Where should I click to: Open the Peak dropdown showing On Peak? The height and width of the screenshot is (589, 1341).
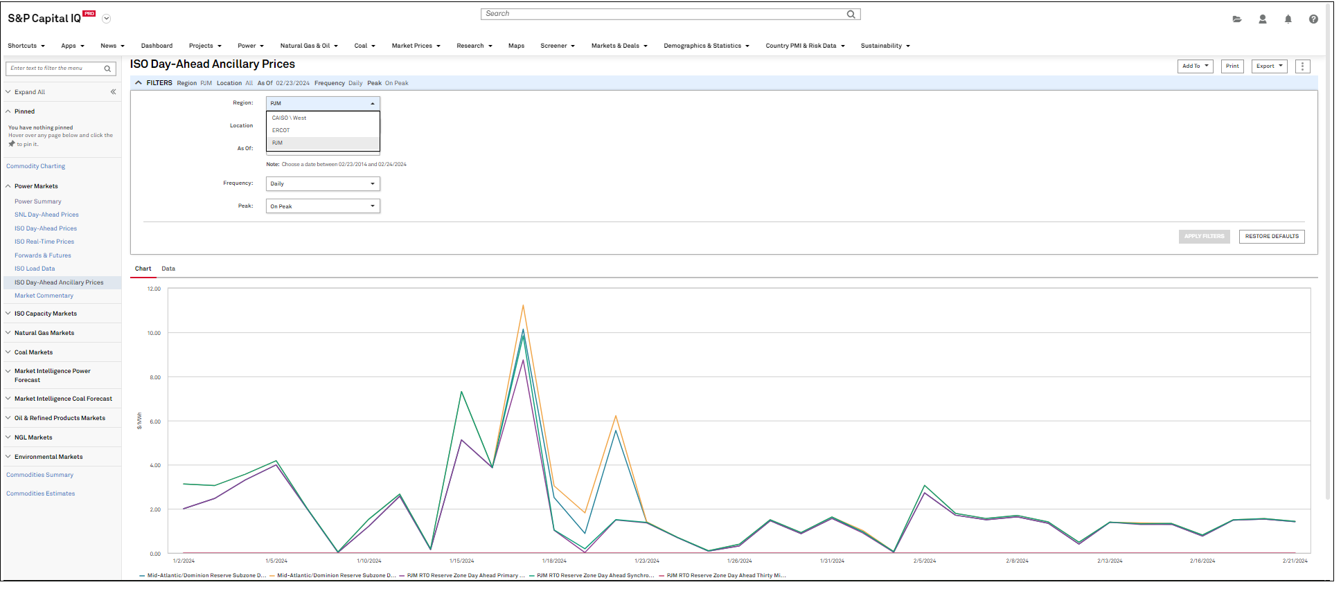tap(323, 206)
